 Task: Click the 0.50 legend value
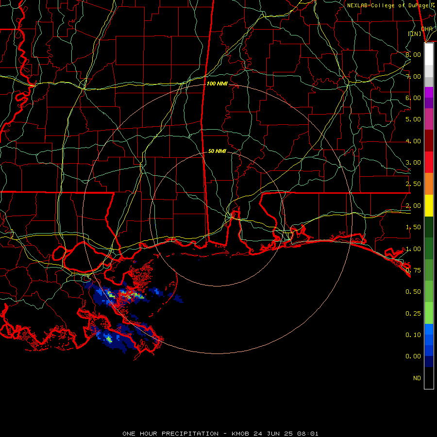(413, 292)
